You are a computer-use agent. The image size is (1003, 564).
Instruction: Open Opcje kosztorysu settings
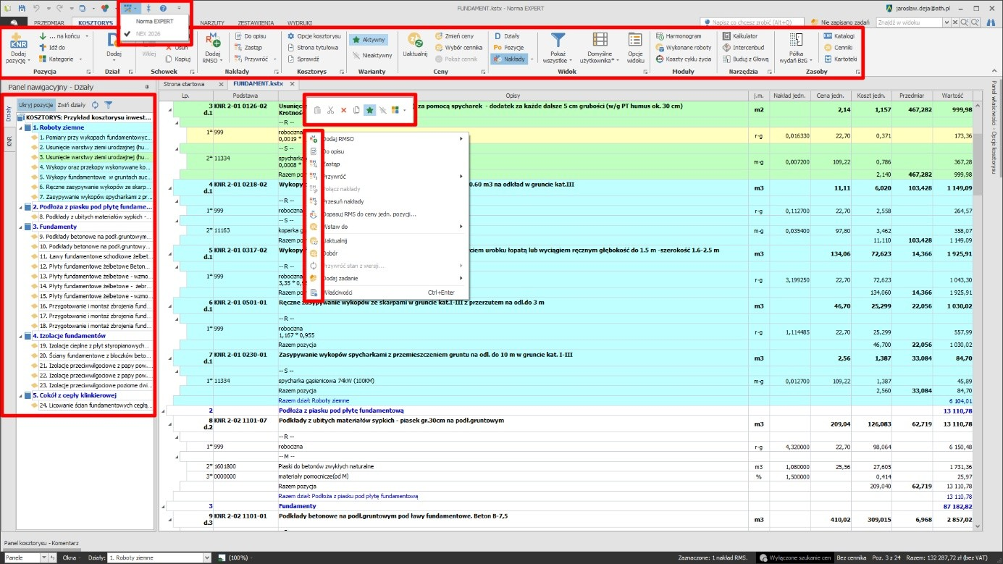tap(314, 36)
